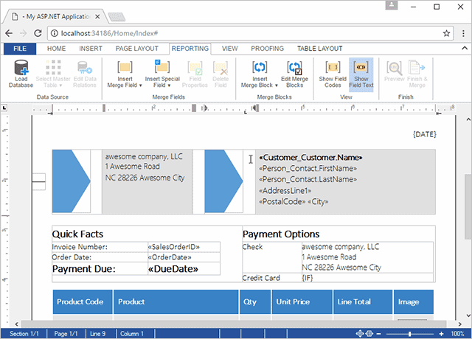Click the zoom in plus icon
This screenshot has width=472, height=339.
click(440, 334)
